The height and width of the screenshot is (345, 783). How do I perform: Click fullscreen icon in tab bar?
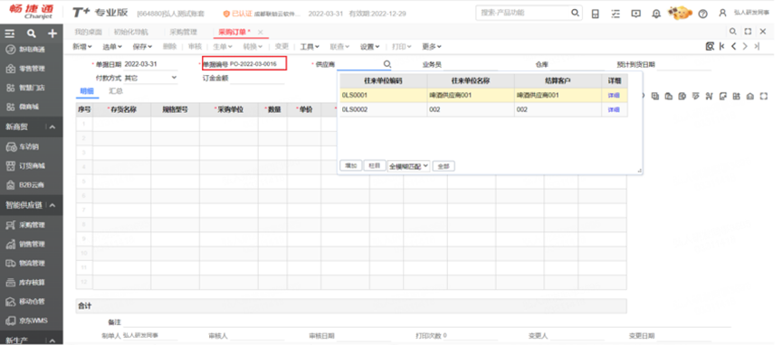pos(748,32)
